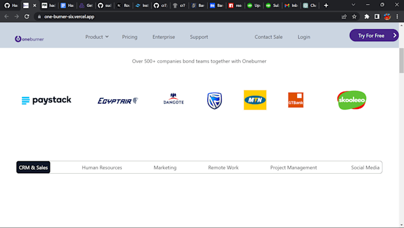Click the yellow MTN logo
404x228 pixels.
pos(255,100)
